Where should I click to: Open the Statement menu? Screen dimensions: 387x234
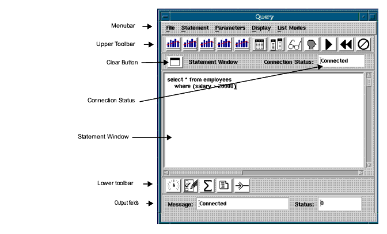pos(195,28)
